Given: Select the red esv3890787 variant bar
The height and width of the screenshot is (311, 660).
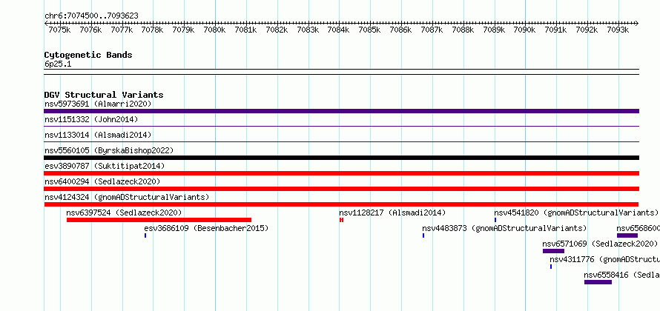Looking at the screenshot, I should [341, 173].
